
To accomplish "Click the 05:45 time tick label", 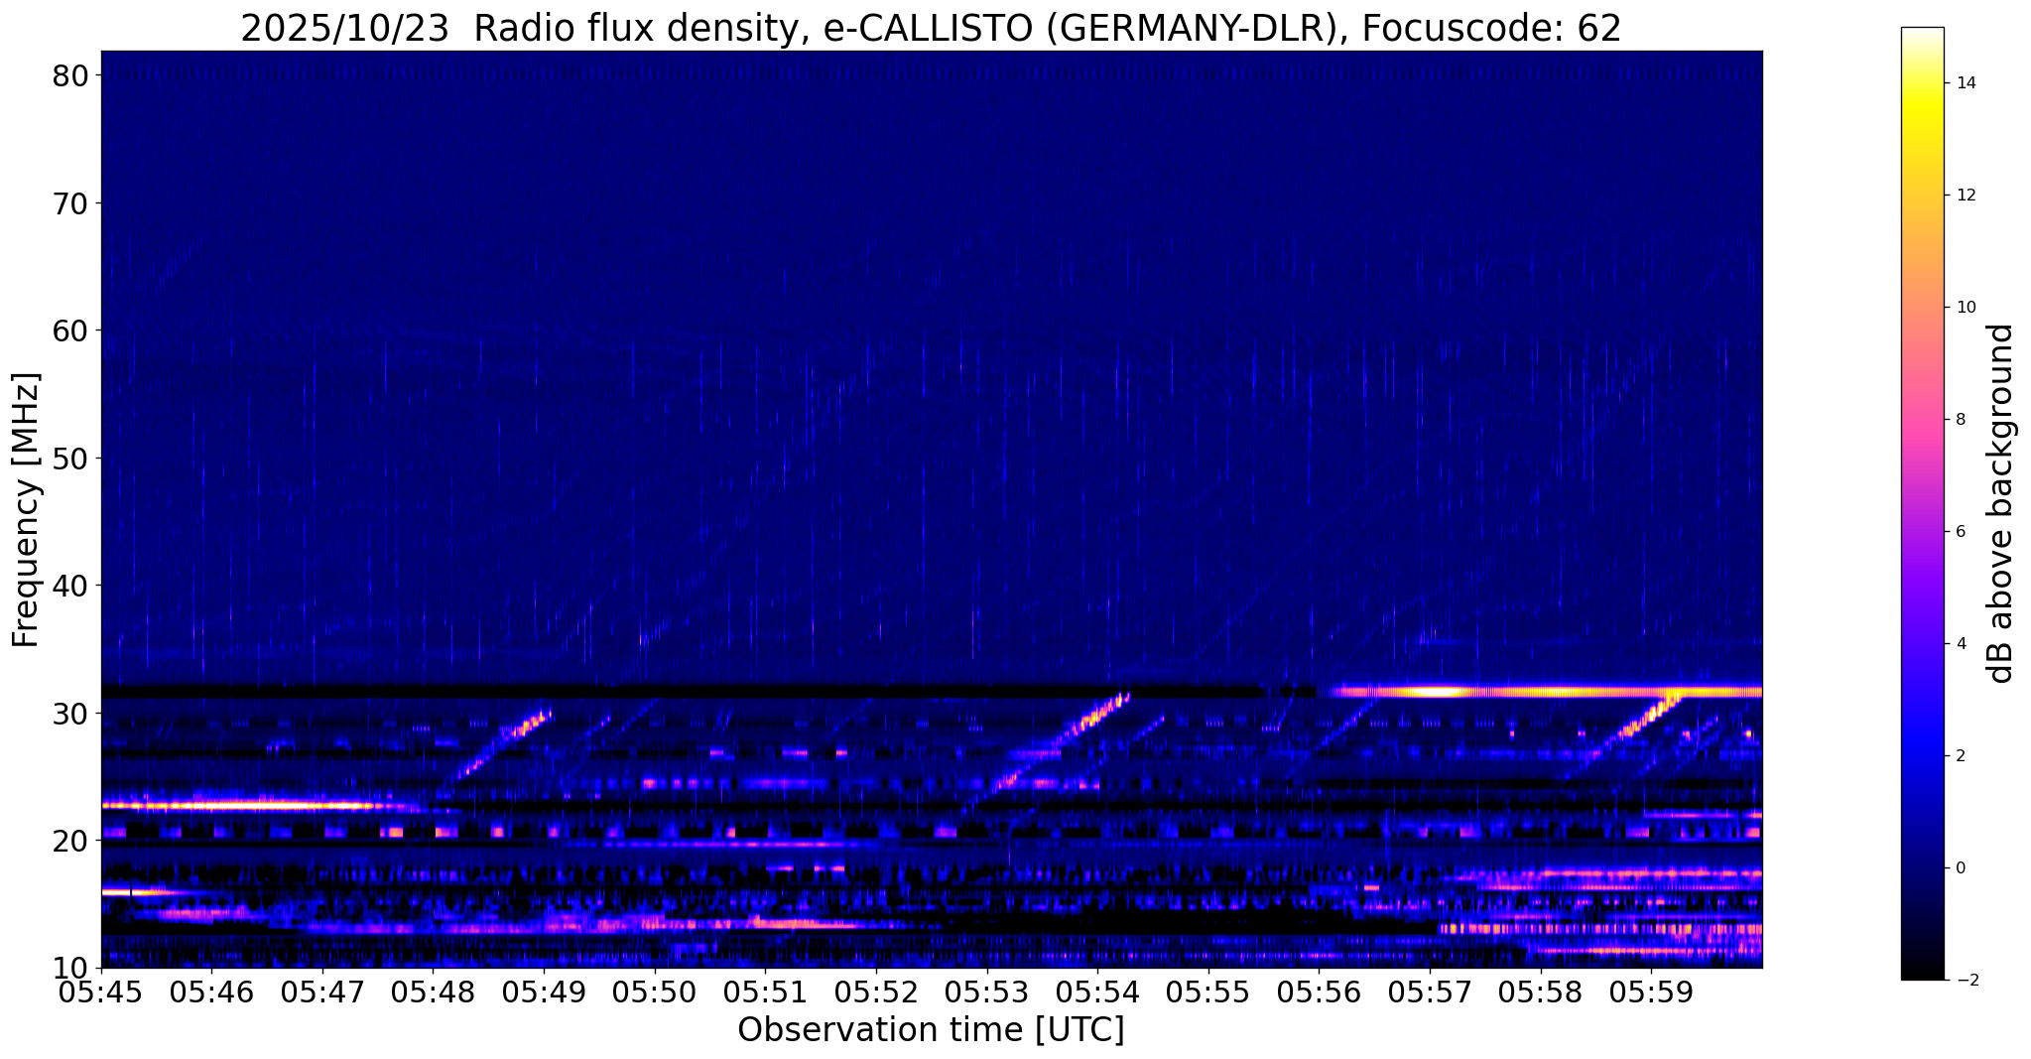I will pos(101,993).
